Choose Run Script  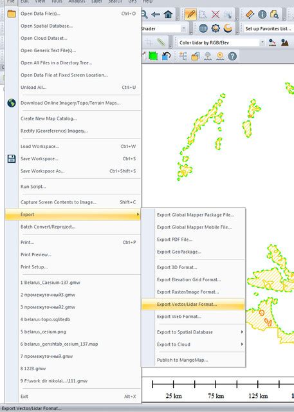tap(73, 187)
